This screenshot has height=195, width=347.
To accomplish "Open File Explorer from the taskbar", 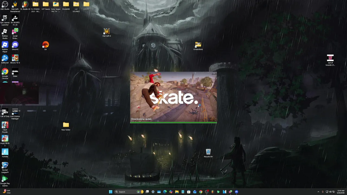I will coord(177,192).
